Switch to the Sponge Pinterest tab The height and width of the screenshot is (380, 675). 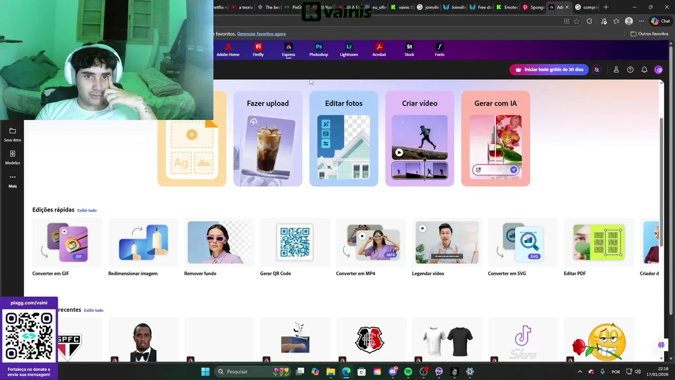533,7
